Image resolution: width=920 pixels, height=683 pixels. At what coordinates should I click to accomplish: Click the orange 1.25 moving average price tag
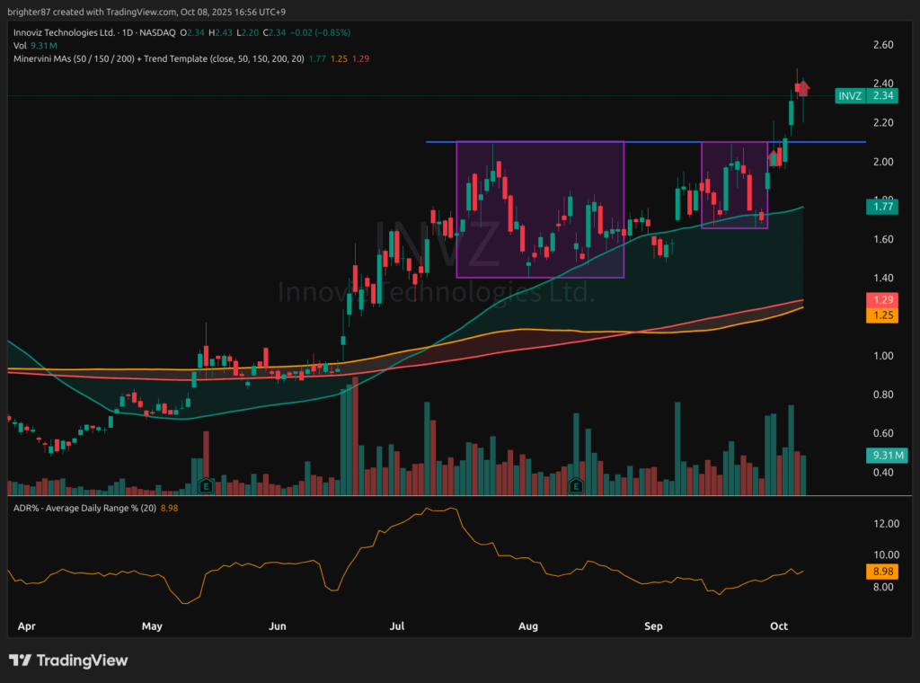(x=884, y=315)
